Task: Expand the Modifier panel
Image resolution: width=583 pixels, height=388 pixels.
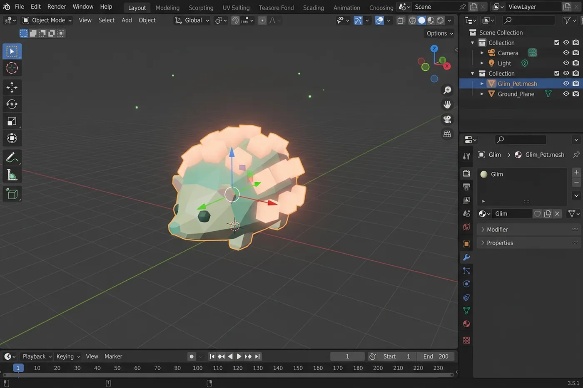Action: (x=529, y=230)
